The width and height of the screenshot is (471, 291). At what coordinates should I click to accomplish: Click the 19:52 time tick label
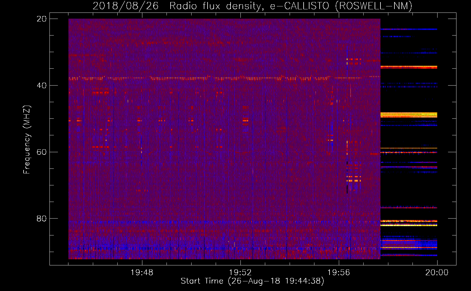[x=240, y=273]
